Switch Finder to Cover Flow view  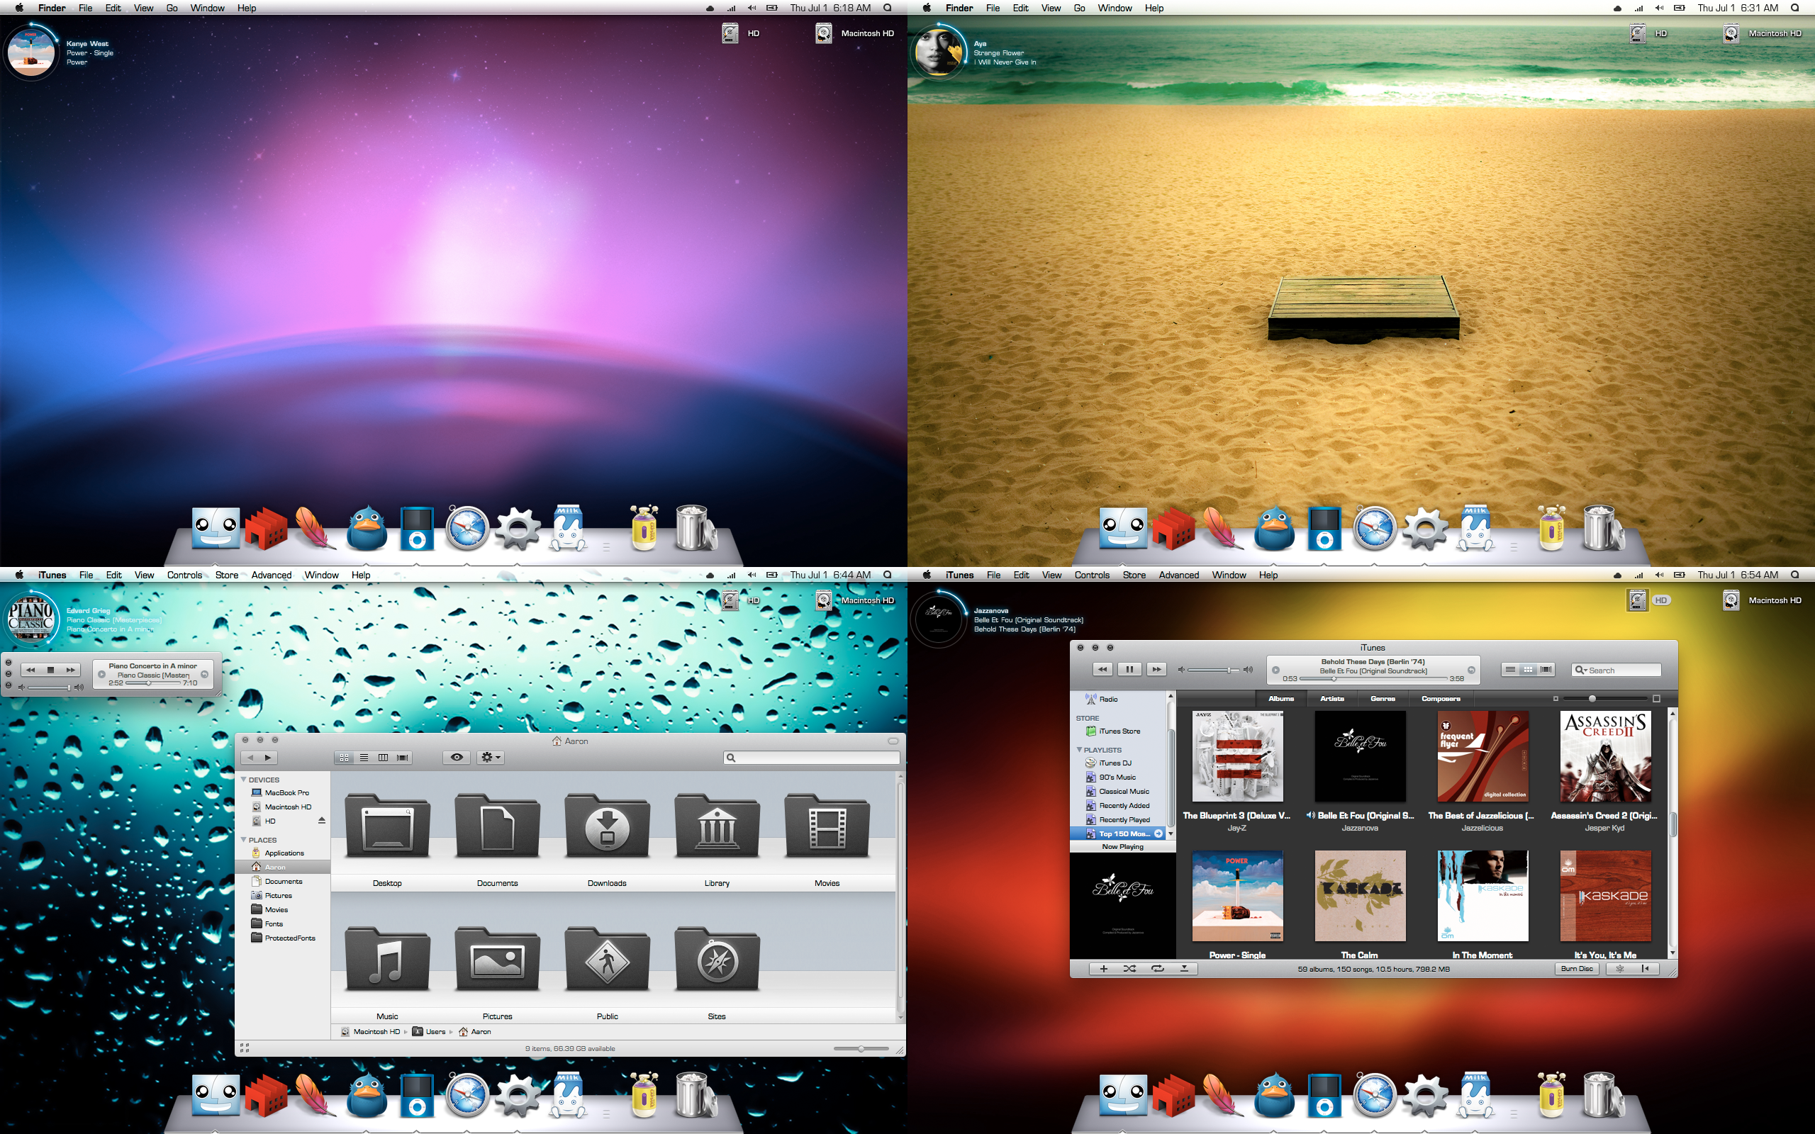point(403,758)
